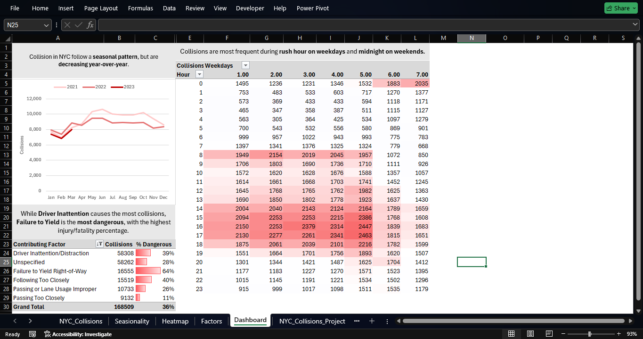Click the 93% zoom level
Screen dimensions: 643x339
click(x=632, y=334)
